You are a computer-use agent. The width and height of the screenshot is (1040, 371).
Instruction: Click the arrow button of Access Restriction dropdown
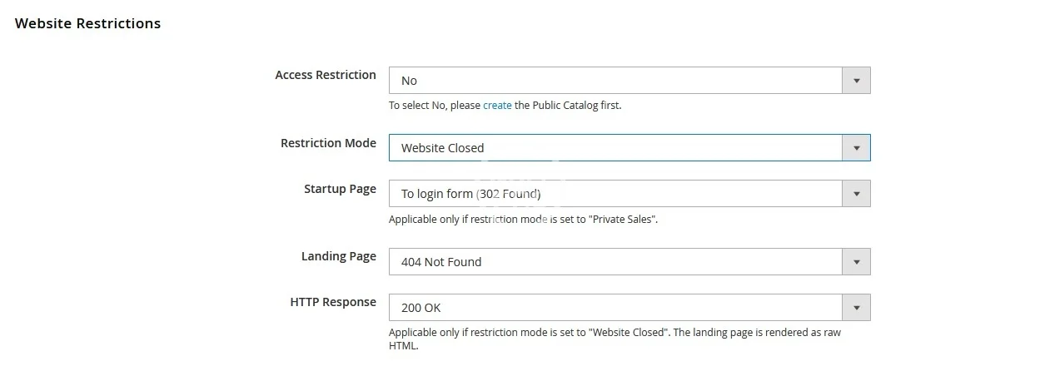pos(856,81)
